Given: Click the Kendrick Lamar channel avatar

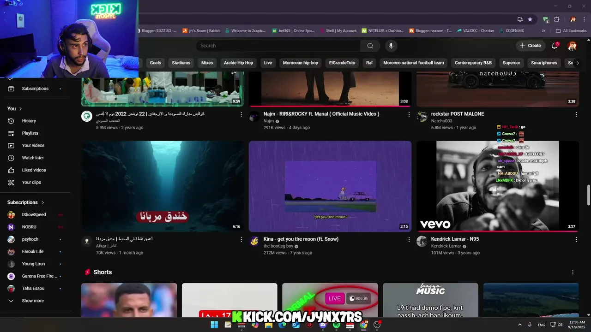Looking at the screenshot, I should point(422,242).
